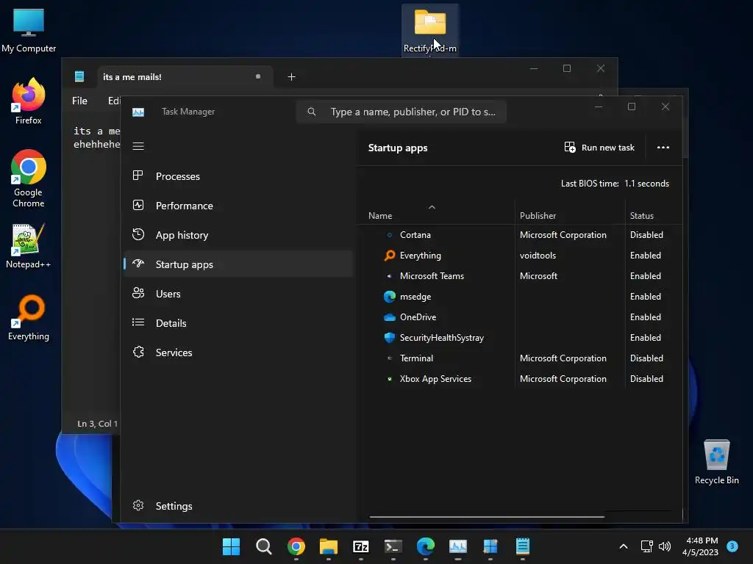
Task: Click the Task Manager app icon
Action: coord(138,112)
